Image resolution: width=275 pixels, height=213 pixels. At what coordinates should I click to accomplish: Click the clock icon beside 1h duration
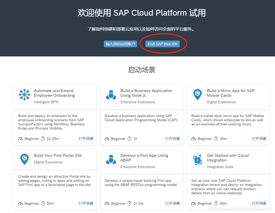[x=130, y=139]
